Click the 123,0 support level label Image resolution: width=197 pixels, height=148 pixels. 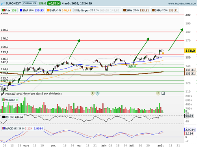point(5,79)
